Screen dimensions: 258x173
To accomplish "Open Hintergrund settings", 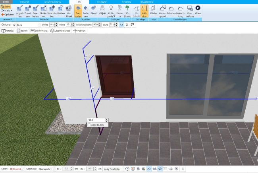I will coord(162,11).
